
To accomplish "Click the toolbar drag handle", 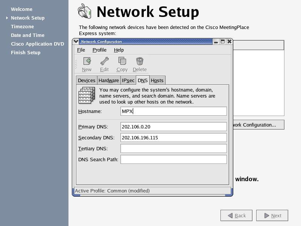I will [x=76, y=64].
